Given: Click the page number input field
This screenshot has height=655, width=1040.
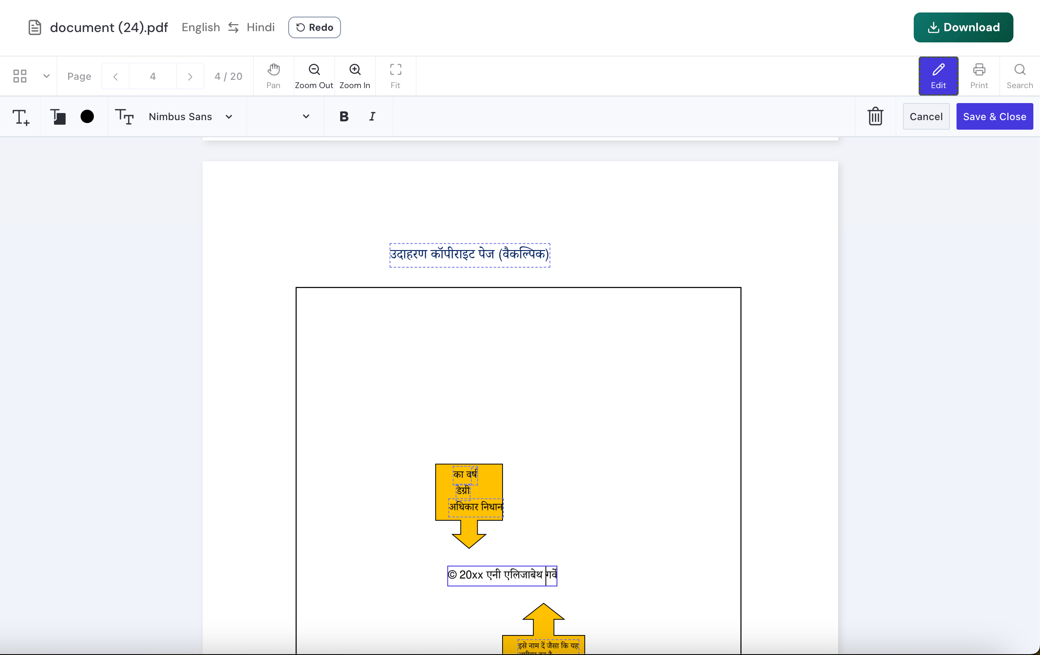Looking at the screenshot, I should 152,76.
